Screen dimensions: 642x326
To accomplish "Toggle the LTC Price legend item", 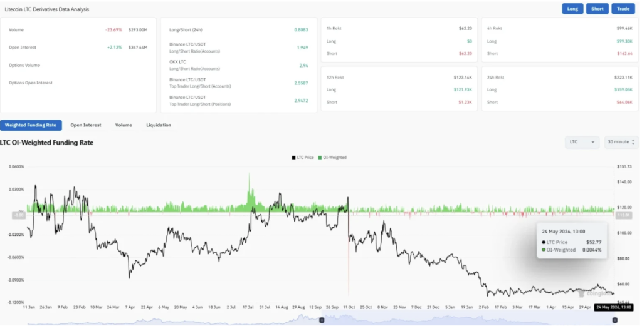I will point(303,157).
